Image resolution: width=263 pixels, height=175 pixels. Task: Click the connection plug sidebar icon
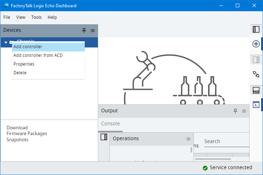point(256,74)
